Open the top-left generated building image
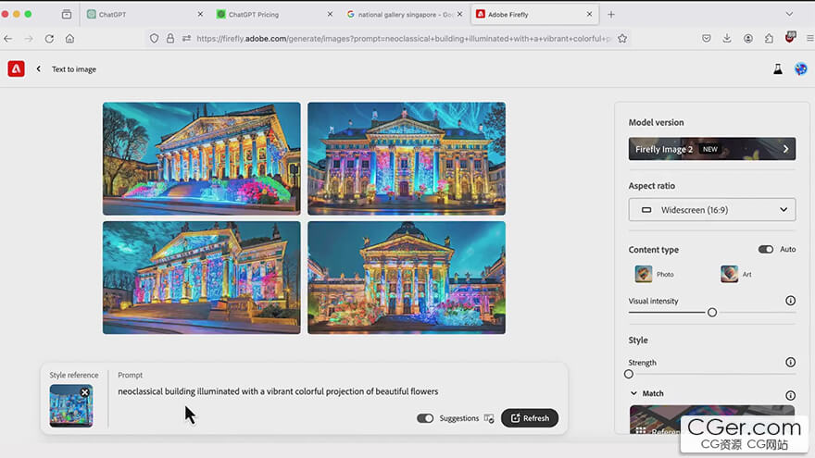This screenshot has height=458, width=815. [201, 158]
